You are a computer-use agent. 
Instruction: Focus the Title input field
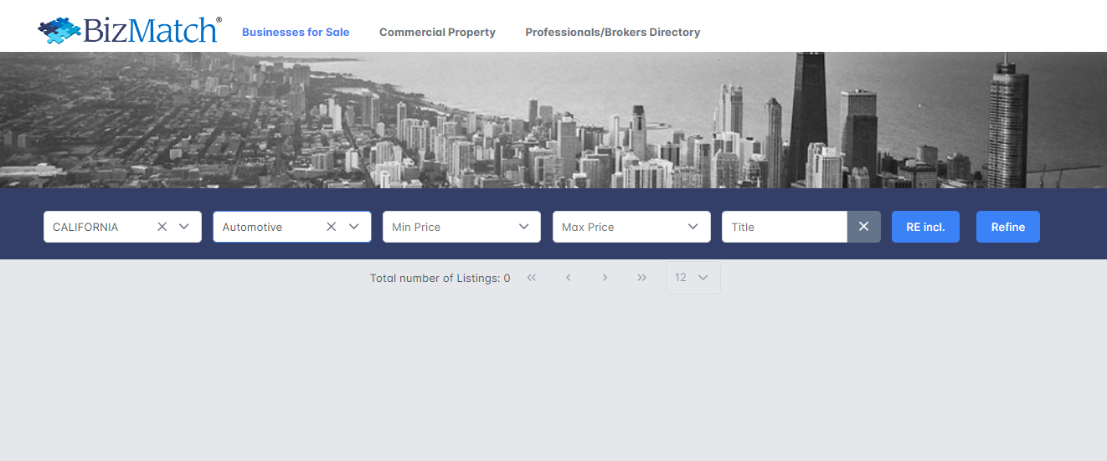[784, 227]
